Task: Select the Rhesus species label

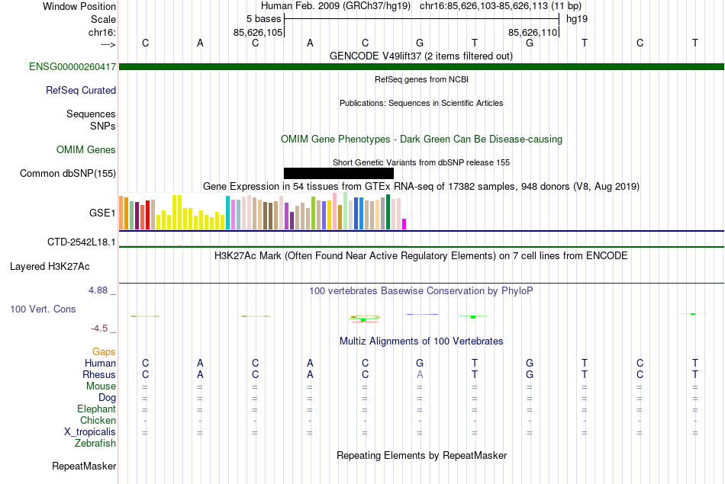Action: click(x=99, y=375)
